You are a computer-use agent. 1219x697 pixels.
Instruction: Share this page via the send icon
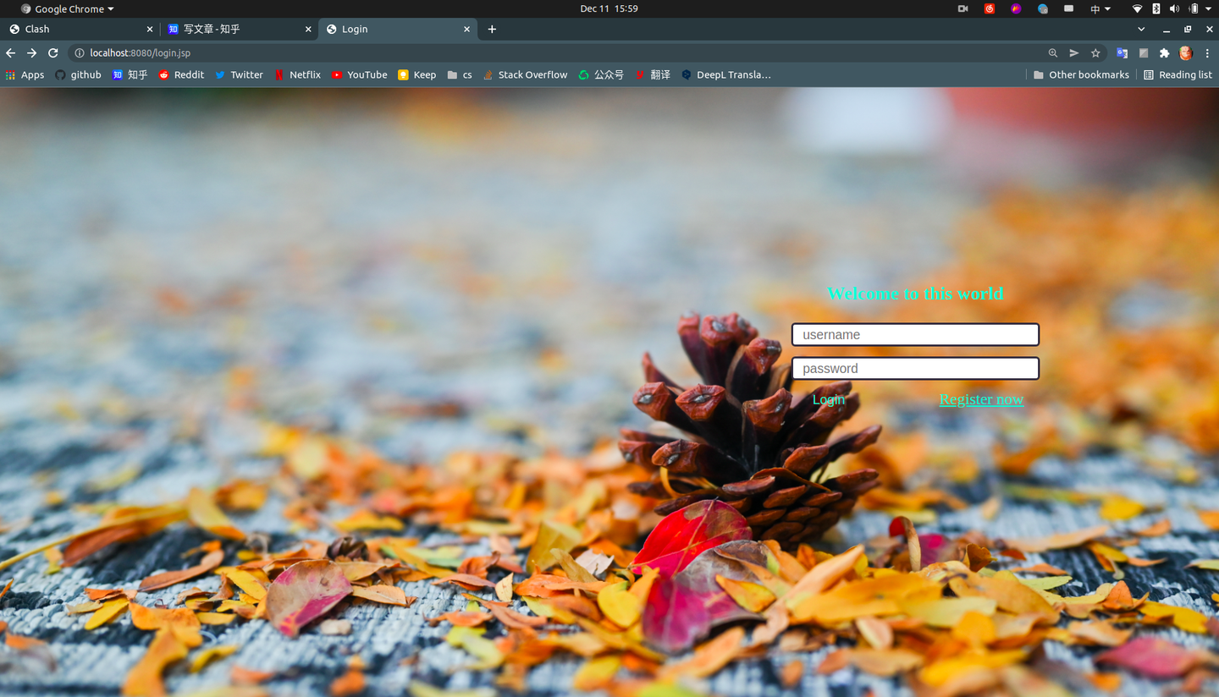1074,52
